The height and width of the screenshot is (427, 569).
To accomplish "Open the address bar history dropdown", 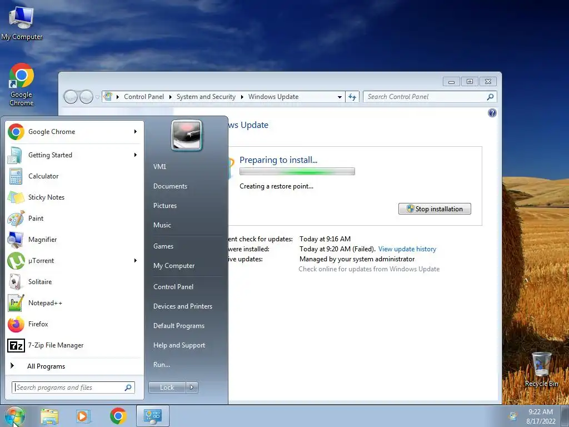I will point(340,97).
